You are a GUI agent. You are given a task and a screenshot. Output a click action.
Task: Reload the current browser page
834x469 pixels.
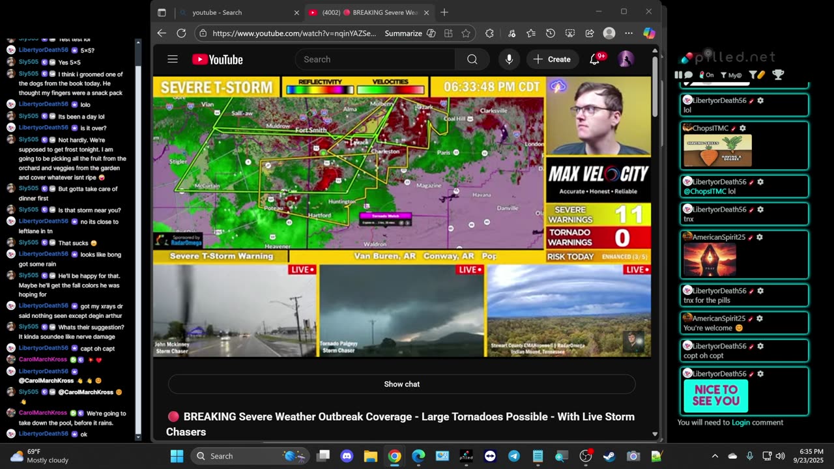pos(181,33)
